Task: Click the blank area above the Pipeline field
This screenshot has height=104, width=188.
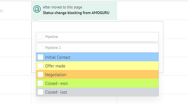Action: coord(97,27)
